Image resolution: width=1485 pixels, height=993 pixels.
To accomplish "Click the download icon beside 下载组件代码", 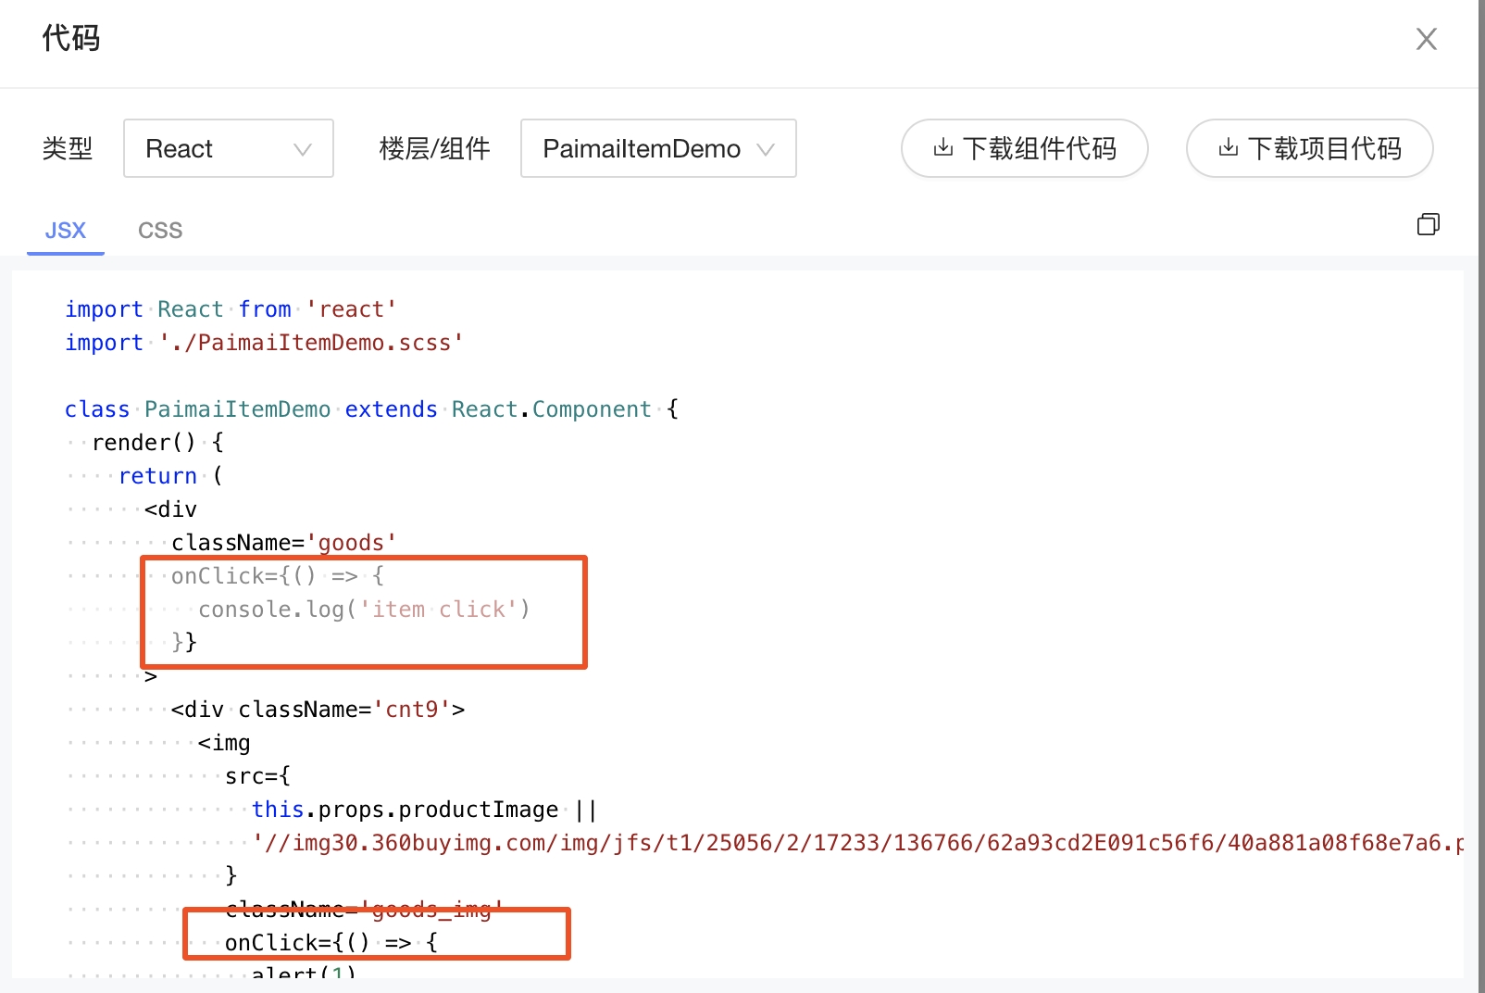I will tap(942, 148).
